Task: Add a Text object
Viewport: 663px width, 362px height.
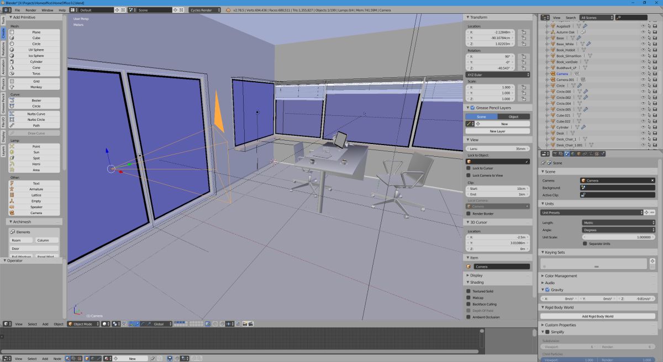Action: coord(34,183)
